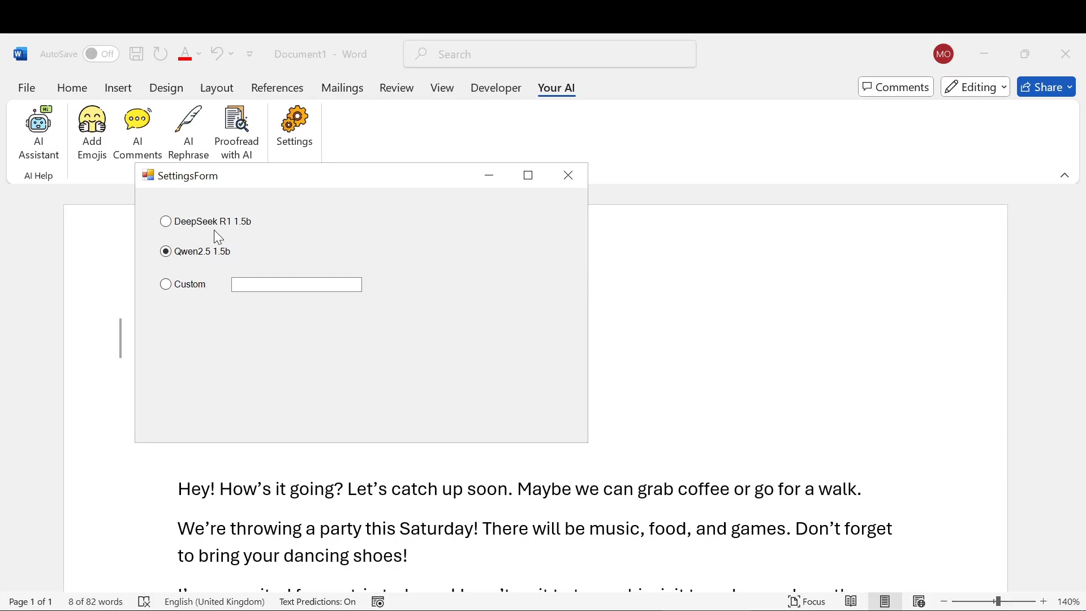1086x611 pixels.
Task: Switch to the Developer tab
Action: pos(496,88)
